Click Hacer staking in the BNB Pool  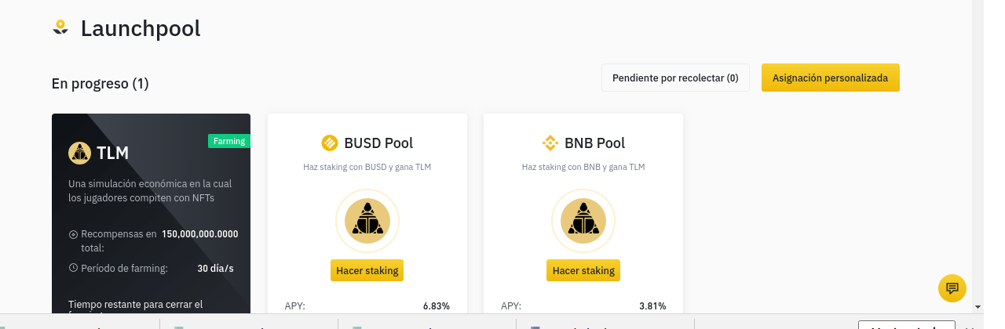click(x=583, y=270)
